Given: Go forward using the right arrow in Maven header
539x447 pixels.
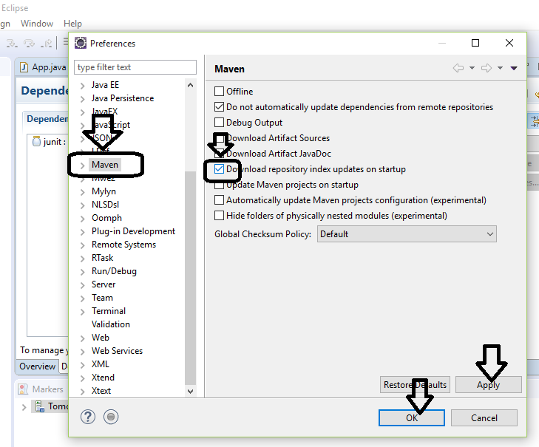Looking at the screenshot, I should point(487,68).
